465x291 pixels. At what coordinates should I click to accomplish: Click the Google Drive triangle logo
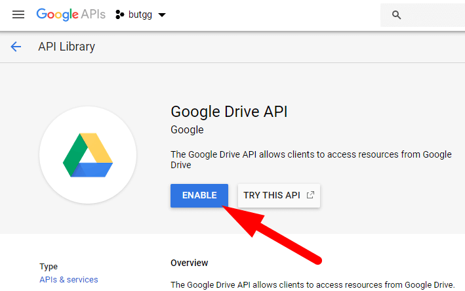pos(88,155)
